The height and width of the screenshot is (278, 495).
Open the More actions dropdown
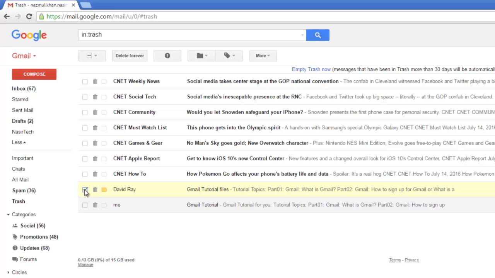tap(263, 56)
